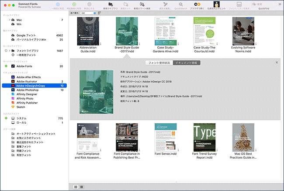
Task: Select Adobe InDesign/InCopy sidebar entry
Action: [35, 86]
